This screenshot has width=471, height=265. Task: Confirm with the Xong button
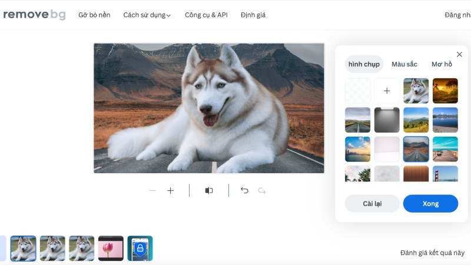point(430,204)
